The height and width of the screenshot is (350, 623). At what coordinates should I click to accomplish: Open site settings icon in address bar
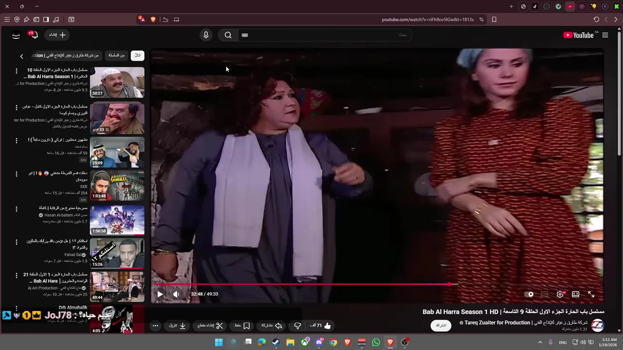click(x=481, y=19)
